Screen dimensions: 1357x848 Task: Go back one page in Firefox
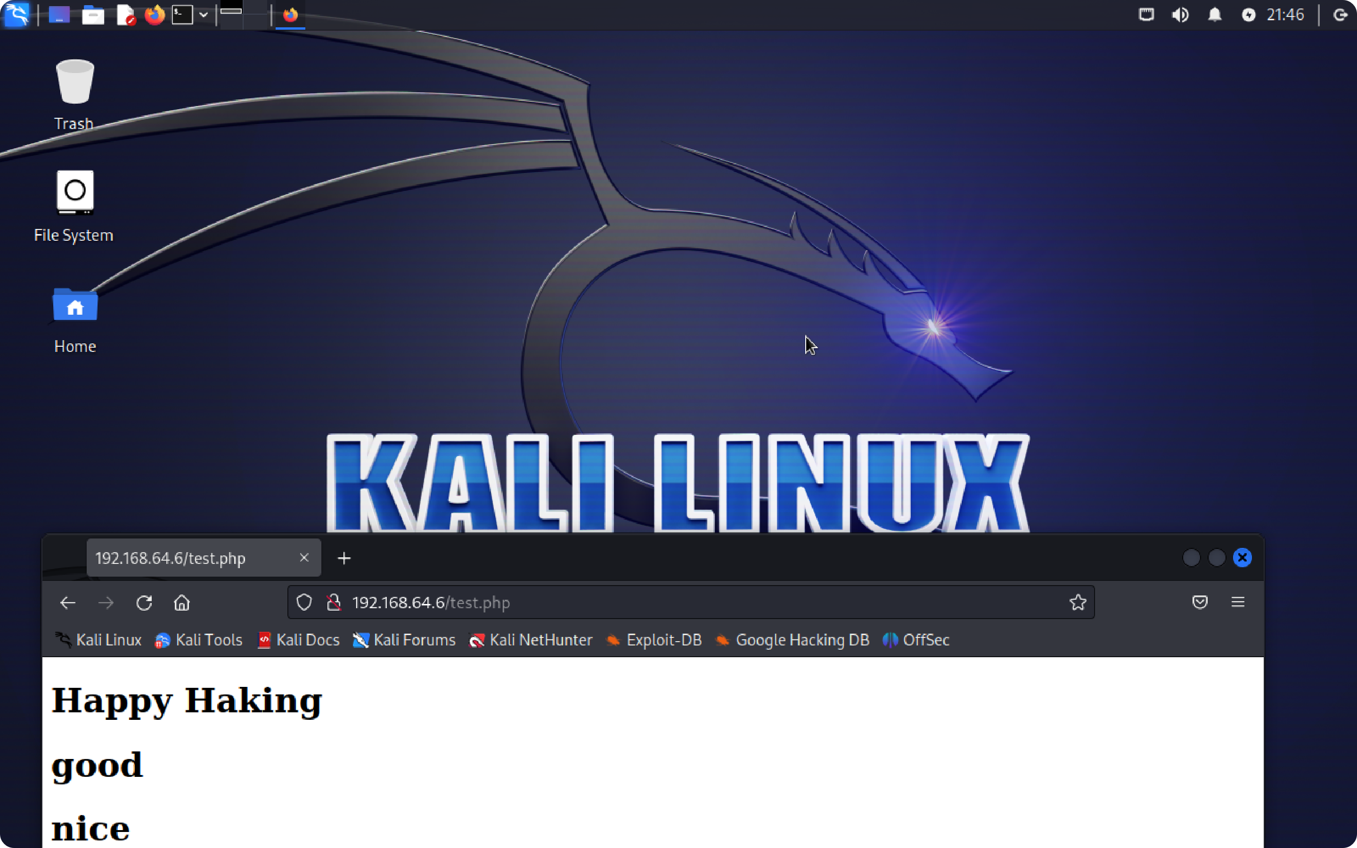point(68,603)
